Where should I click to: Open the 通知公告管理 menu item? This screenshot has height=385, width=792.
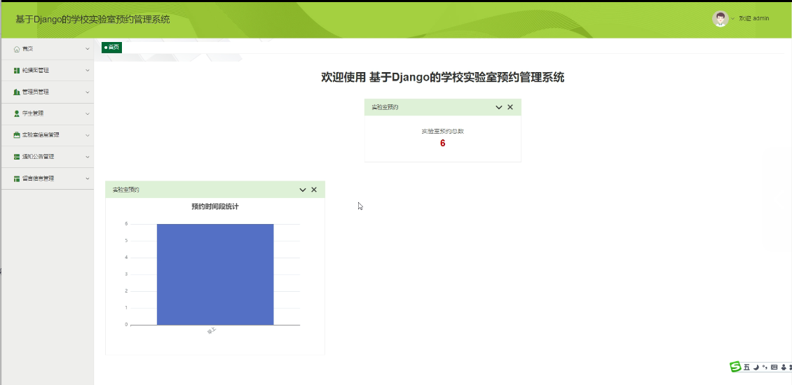pyautogui.click(x=48, y=157)
